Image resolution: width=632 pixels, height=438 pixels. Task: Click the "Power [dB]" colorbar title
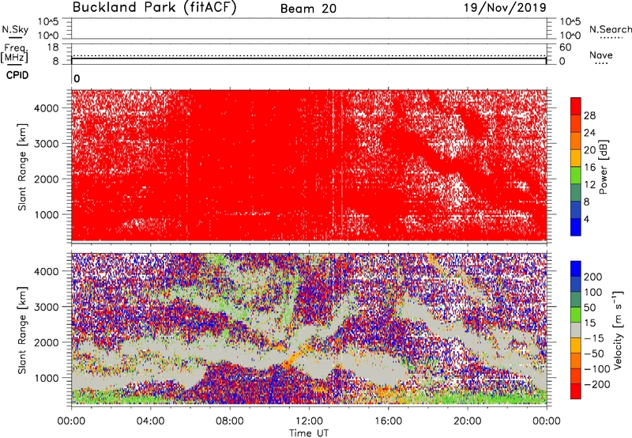click(x=603, y=167)
